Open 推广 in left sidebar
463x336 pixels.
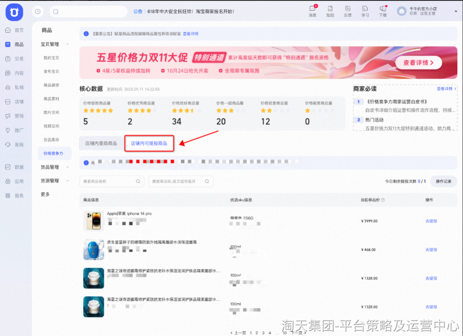[15, 130]
